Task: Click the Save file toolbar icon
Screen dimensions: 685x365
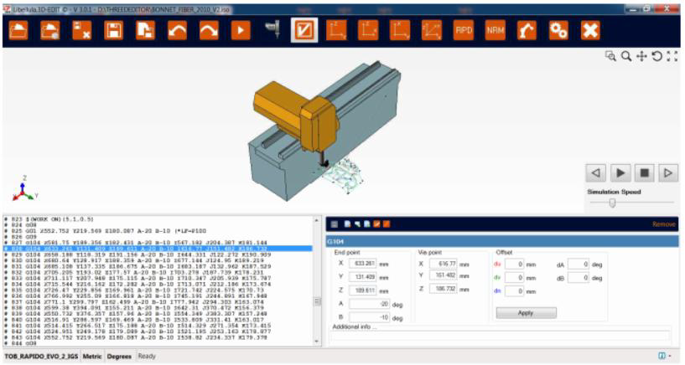Action: tap(112, 30)
